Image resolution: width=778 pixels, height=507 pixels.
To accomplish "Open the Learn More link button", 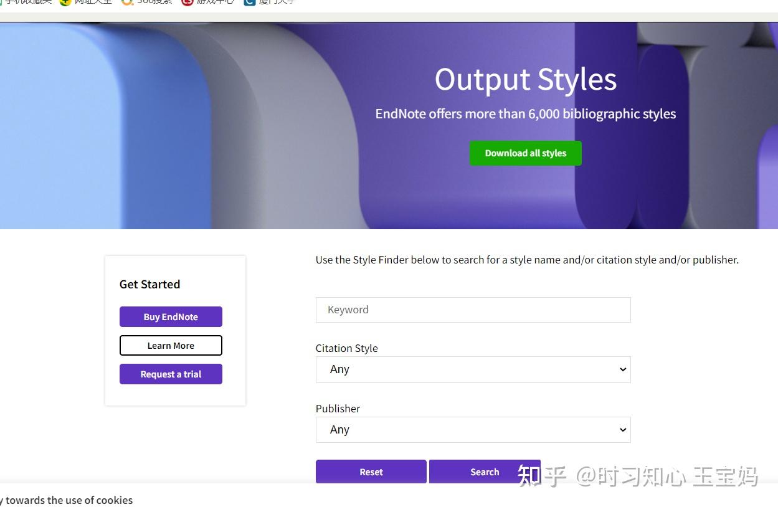I will pyautogui.click(x=171, y=346).
